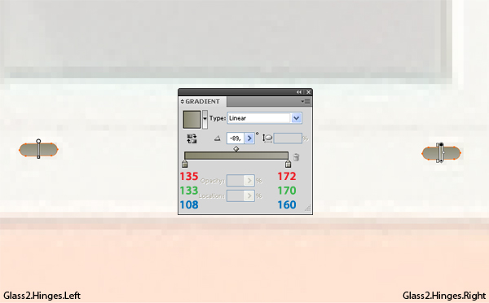
Task: Collapse the Gradient panel with double arrows
Action: click(x=299, y=92)
